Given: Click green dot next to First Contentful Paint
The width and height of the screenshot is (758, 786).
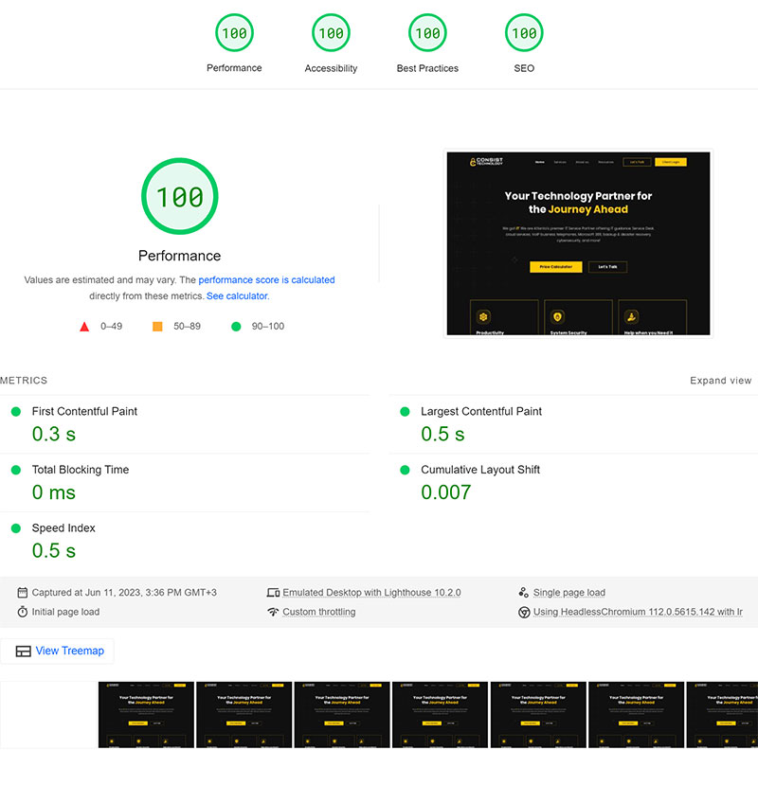Looking at the screenshot, I should tap(16, 412).
